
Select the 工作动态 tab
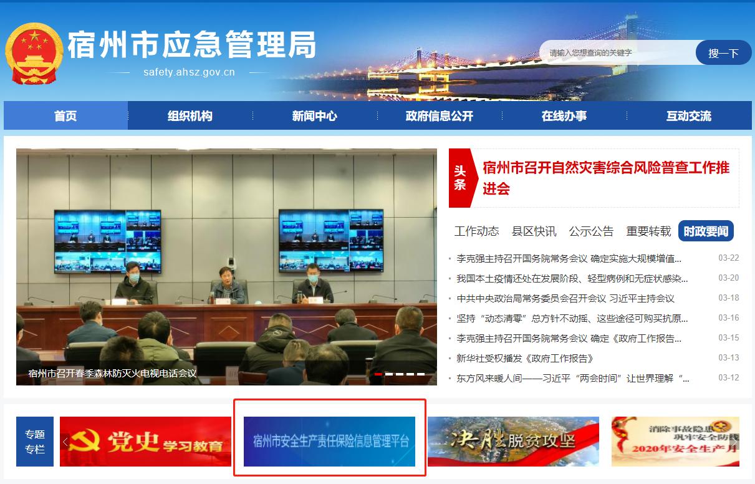pyautogui.click(x=476, y=231)
